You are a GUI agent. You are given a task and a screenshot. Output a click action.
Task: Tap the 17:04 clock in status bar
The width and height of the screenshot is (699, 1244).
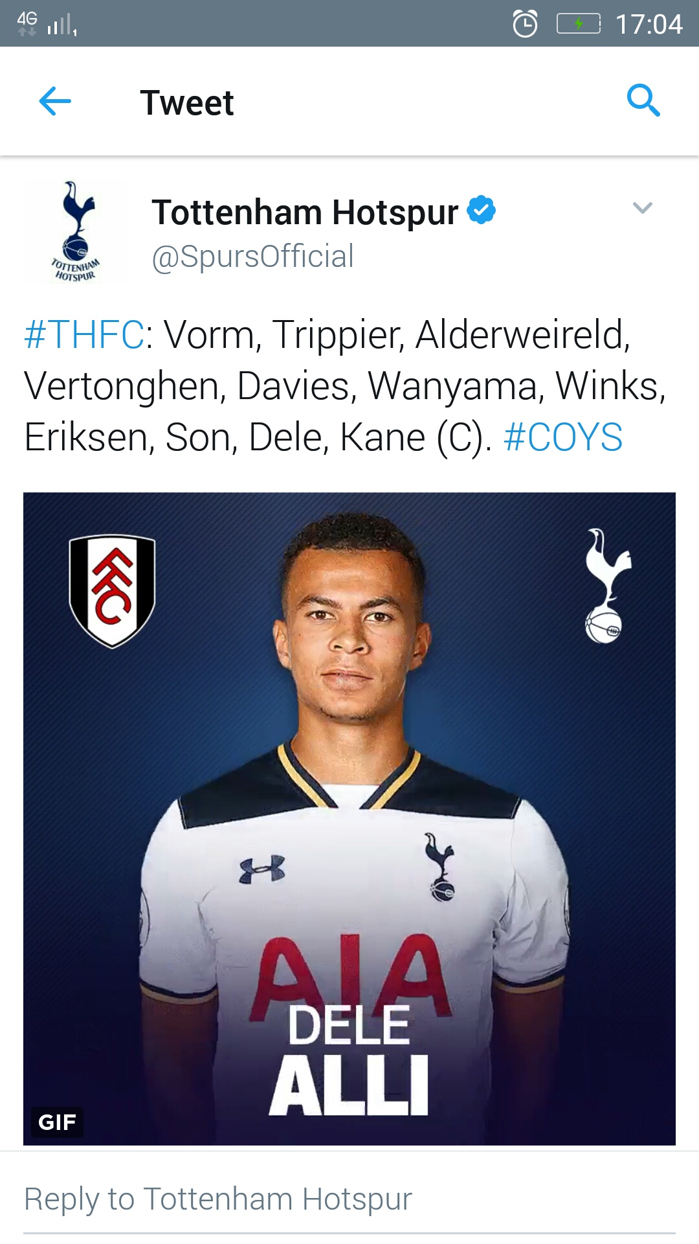tap(649, 25)
